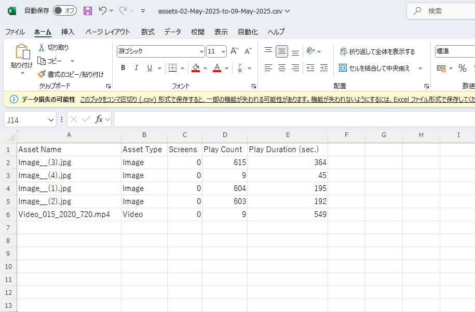Click the phonetic guide icon
This screenshot has width=475, height=312.
point(240,68)
